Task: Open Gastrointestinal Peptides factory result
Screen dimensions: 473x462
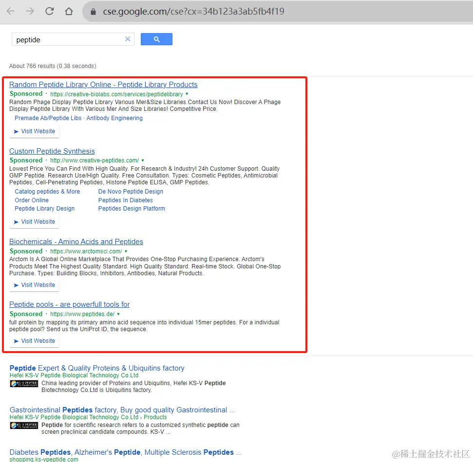Action: 122,410
